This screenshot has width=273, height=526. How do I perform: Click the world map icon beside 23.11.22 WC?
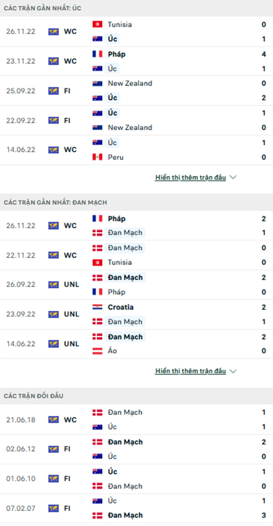coord(53,61)
